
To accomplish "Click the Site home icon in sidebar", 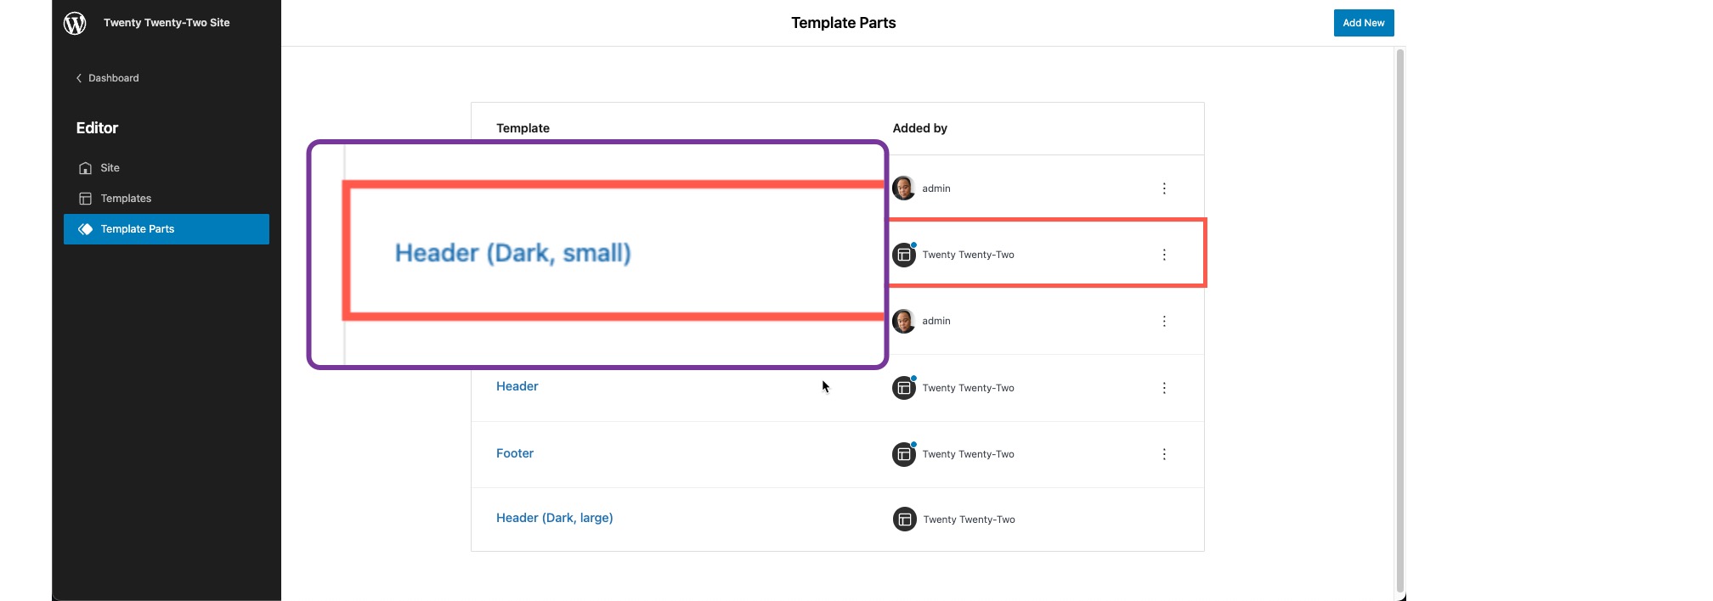I will click(85, 168).
